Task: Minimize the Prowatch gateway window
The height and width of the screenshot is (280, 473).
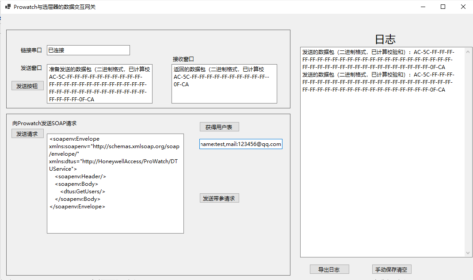Action: coord(423,7)
